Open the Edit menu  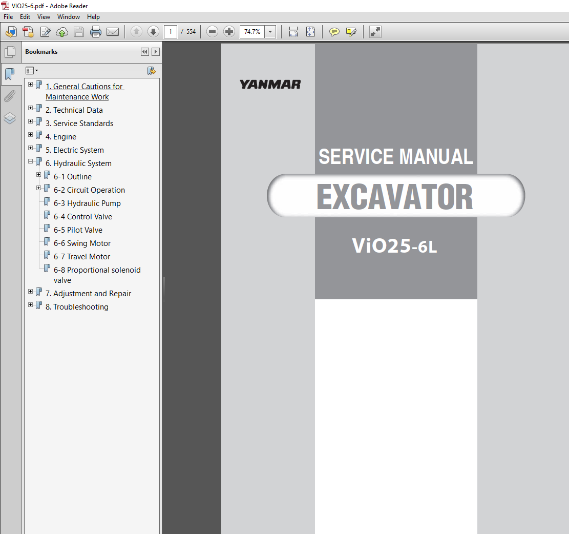(25, 17)
